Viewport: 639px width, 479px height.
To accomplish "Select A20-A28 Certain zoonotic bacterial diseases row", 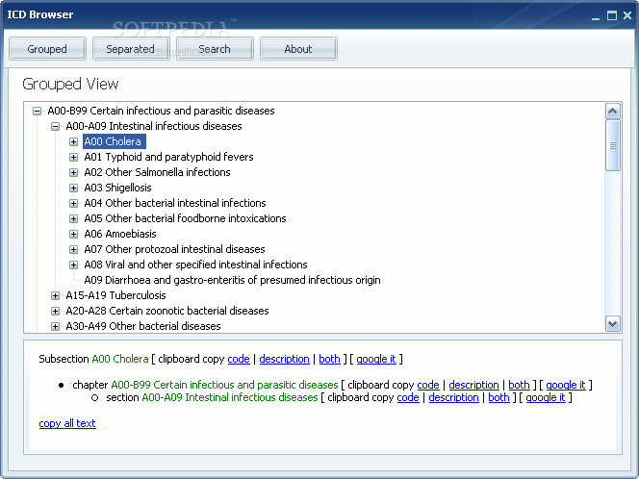I will [167, 311].
